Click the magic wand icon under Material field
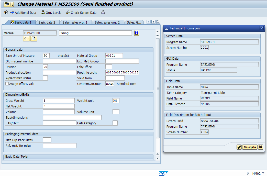 26,38
